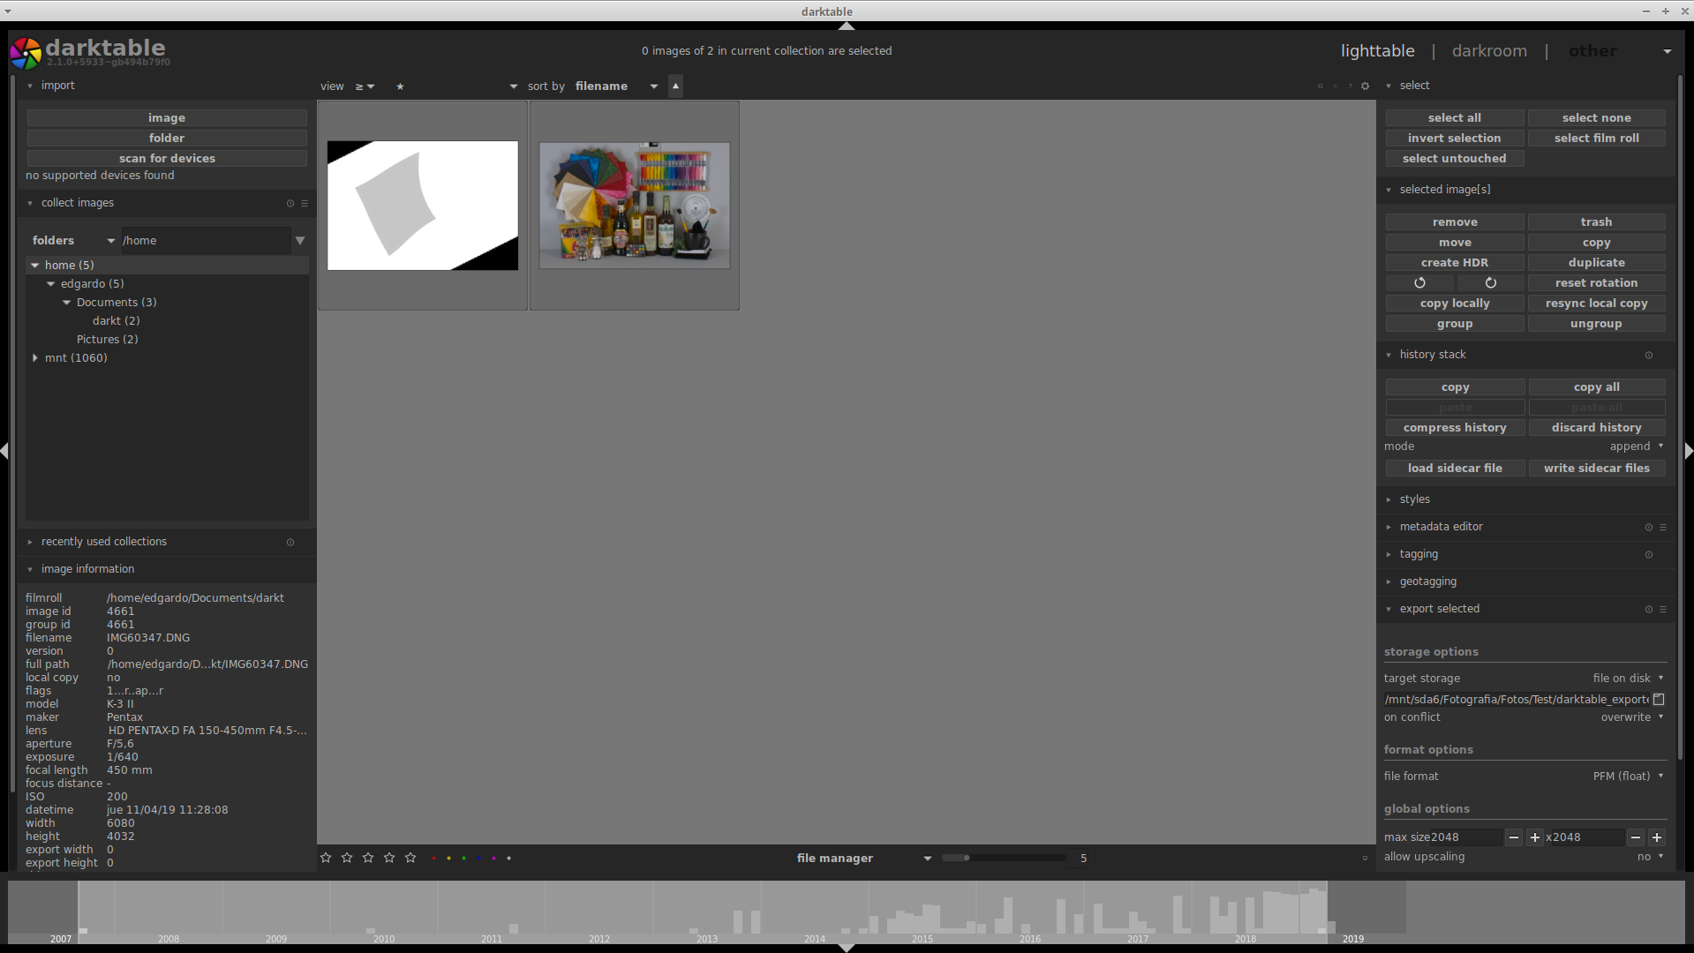The height and width of the screenshot is (953, 1694).
Task: Select the color supplies photo thumbnail
Action: point(635,205)
